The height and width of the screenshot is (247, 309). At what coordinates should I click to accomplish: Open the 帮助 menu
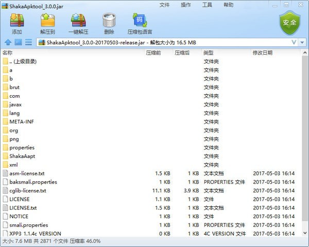point(228,5)
